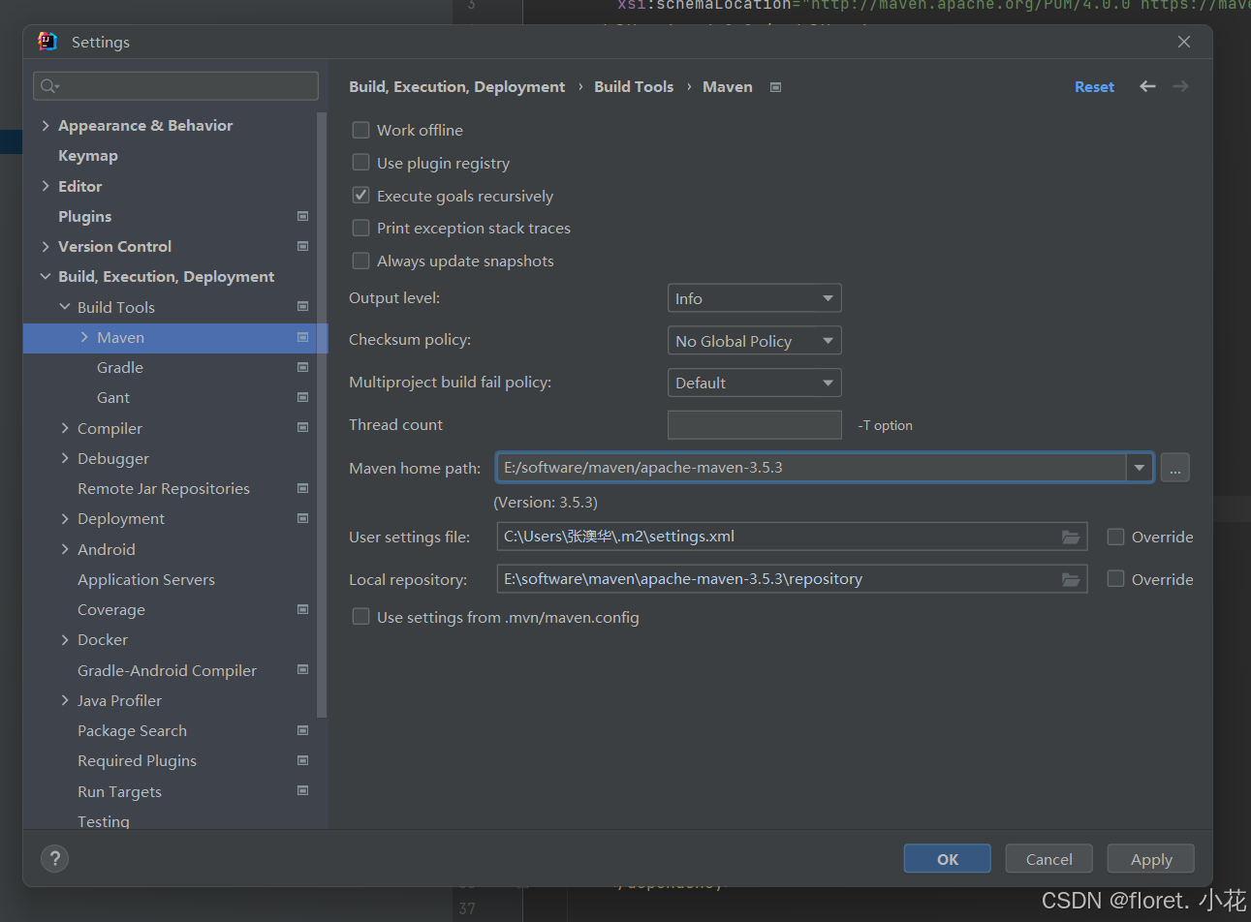Click the Reset link
This screenshot has height=922, width=1251.
(x=1094, y=87)
